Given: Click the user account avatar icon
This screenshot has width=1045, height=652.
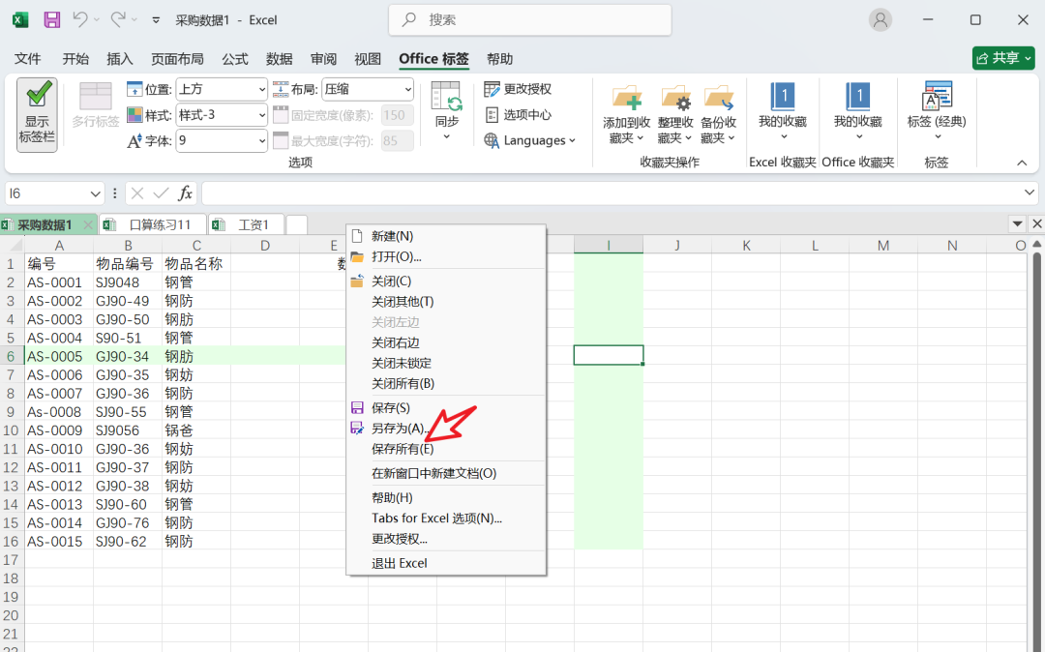Looking at the screenshot, I should click(880, 20).
